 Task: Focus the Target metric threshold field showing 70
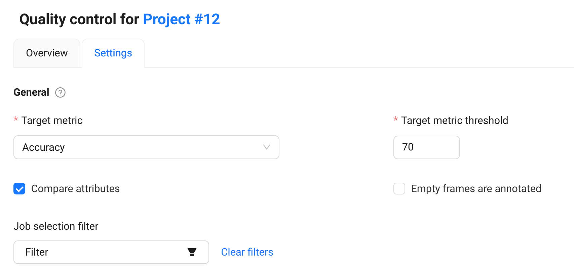tap(426, 147)
